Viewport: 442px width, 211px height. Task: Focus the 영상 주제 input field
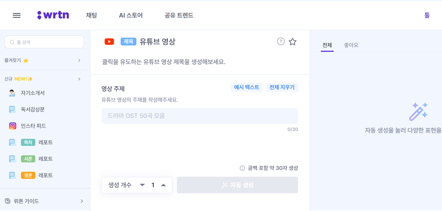[x=199, y=116]
